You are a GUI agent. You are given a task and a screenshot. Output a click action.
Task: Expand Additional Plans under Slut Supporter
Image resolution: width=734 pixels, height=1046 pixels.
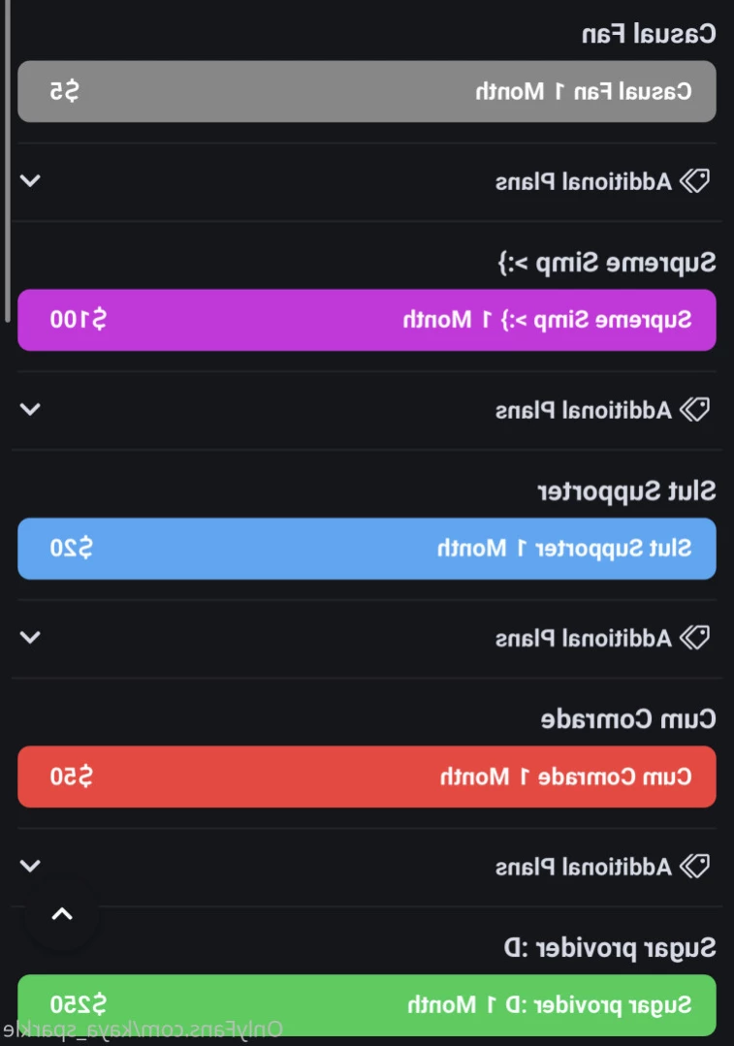tap(367, 638)
